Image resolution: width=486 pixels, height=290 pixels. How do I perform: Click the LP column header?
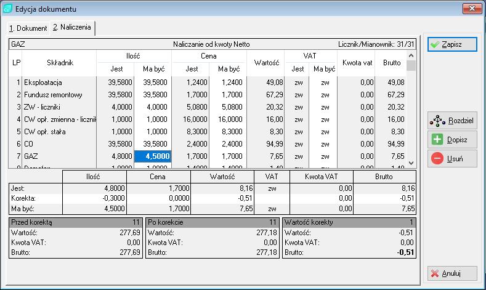pyautogui.click(x=16, y=63)
